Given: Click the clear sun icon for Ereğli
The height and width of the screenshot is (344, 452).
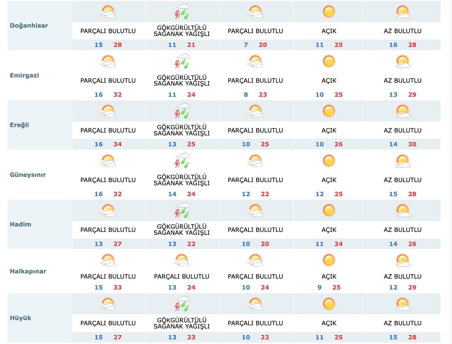Looking at the screenshot, I should [x=329, y=111].
